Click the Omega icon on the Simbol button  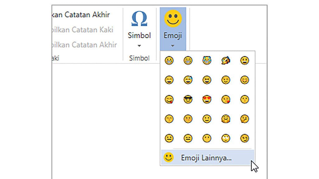(139, 19)
